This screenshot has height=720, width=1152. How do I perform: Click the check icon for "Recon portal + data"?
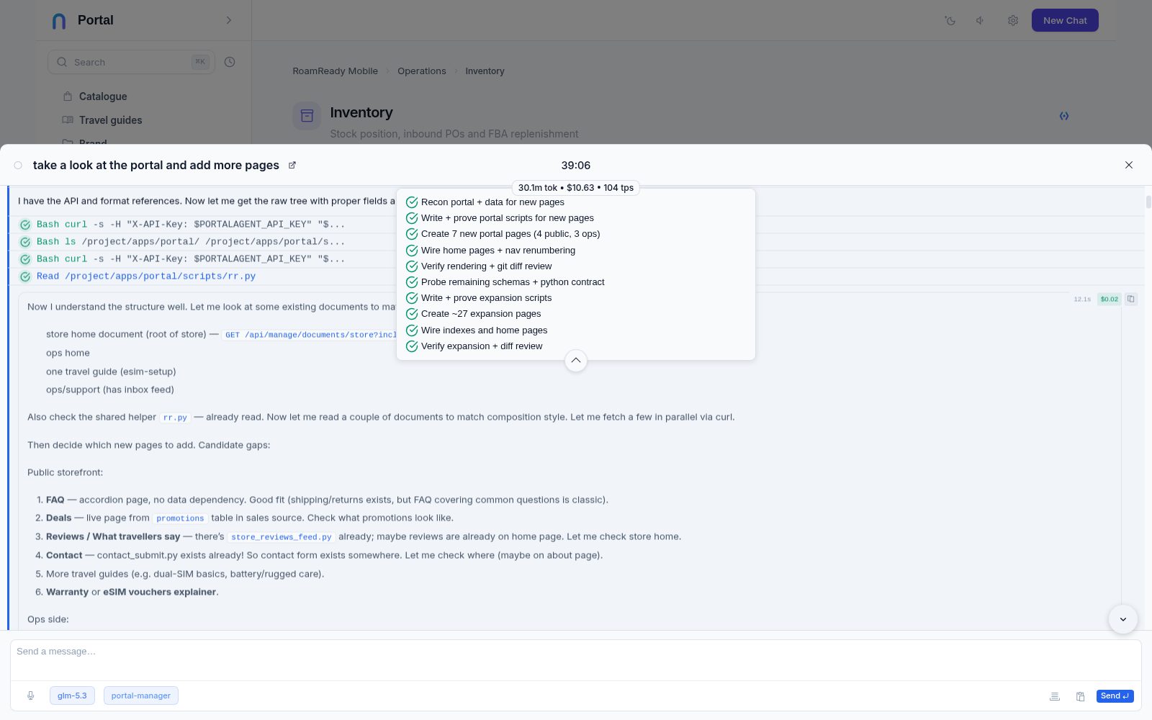(x=412, y=202)
